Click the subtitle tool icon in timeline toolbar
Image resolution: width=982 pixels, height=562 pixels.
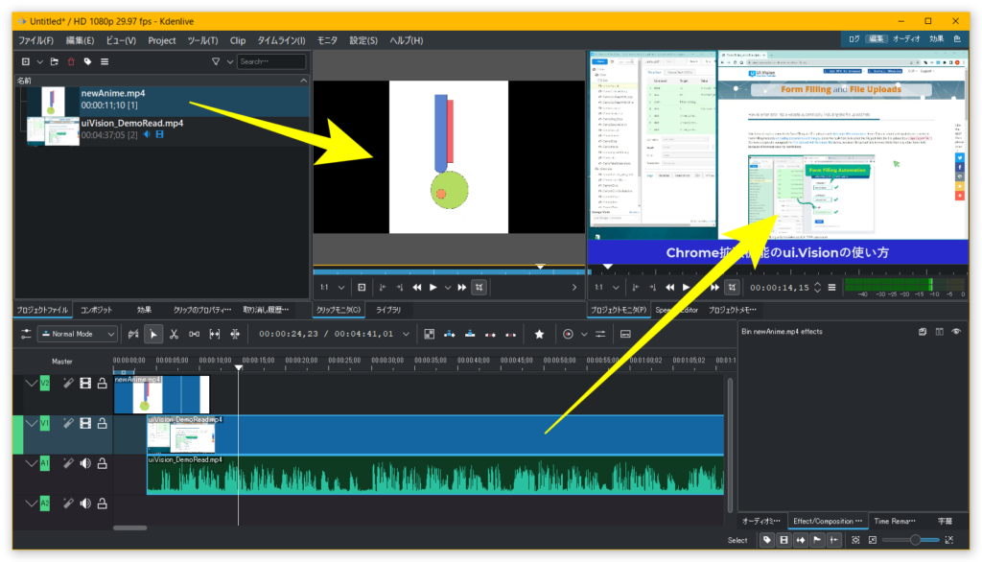coord(625,334)
